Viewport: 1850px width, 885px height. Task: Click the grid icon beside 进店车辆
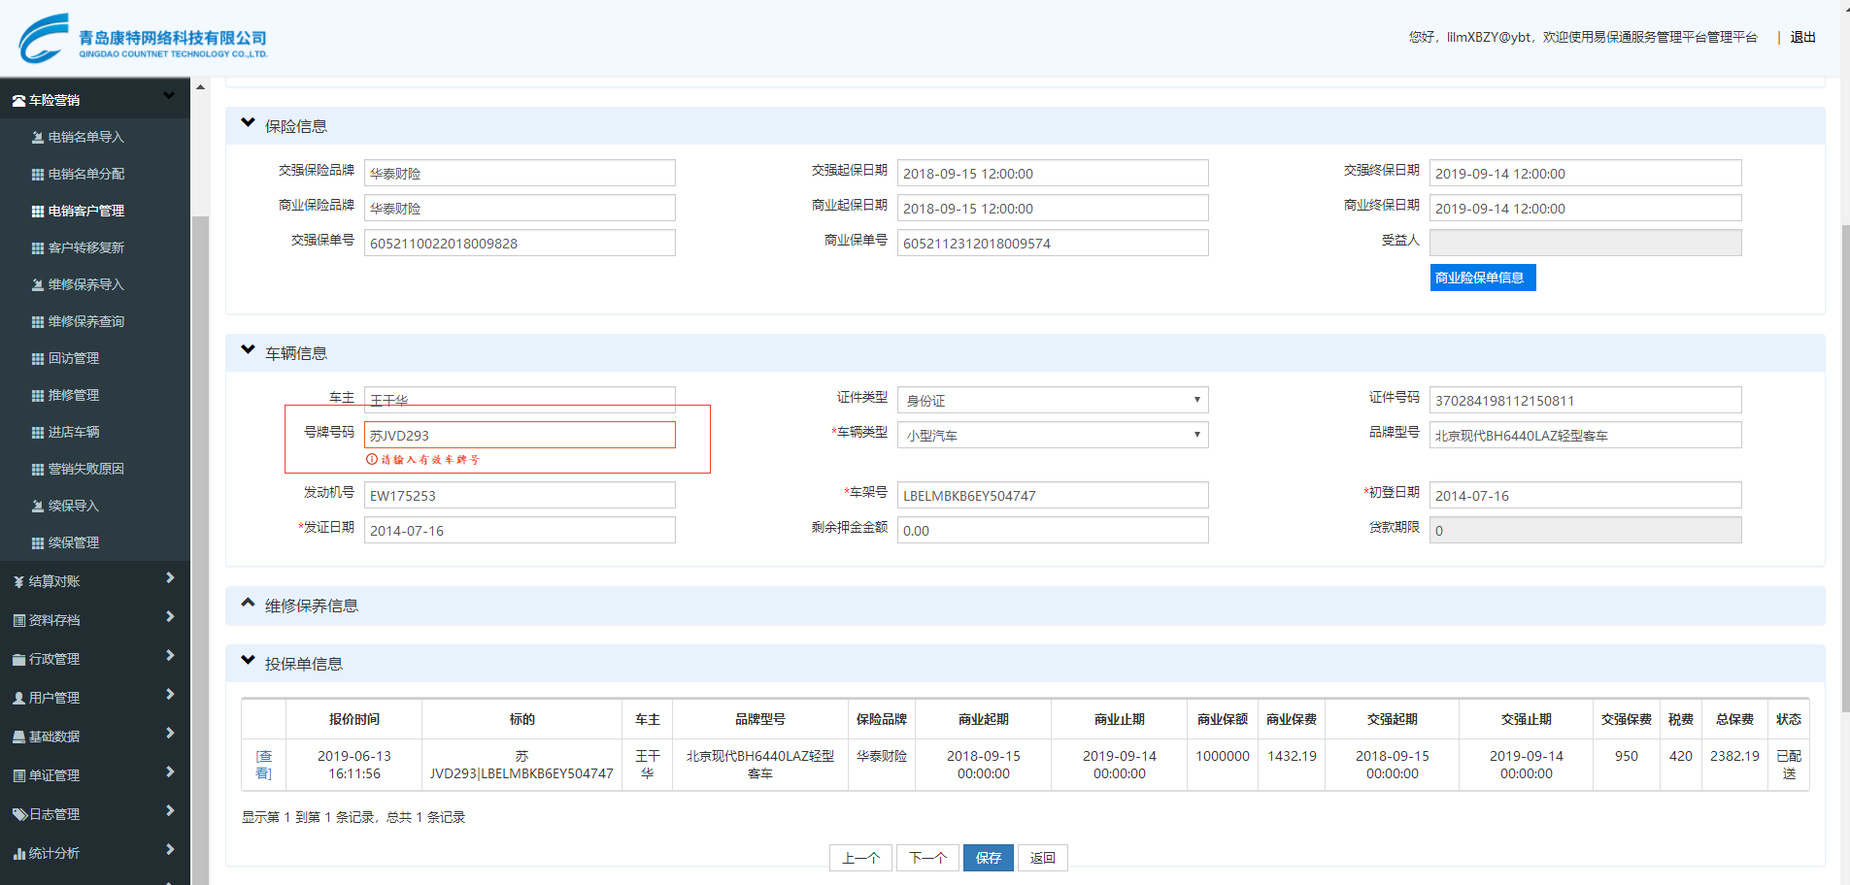coord(38,433)
